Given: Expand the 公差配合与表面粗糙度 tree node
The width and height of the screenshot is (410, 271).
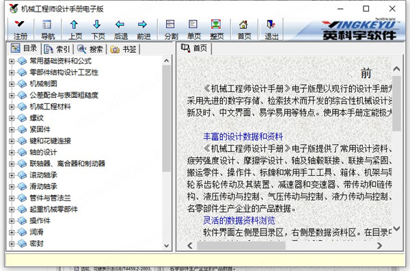Looking at the screenshot, I should [12, 95].
